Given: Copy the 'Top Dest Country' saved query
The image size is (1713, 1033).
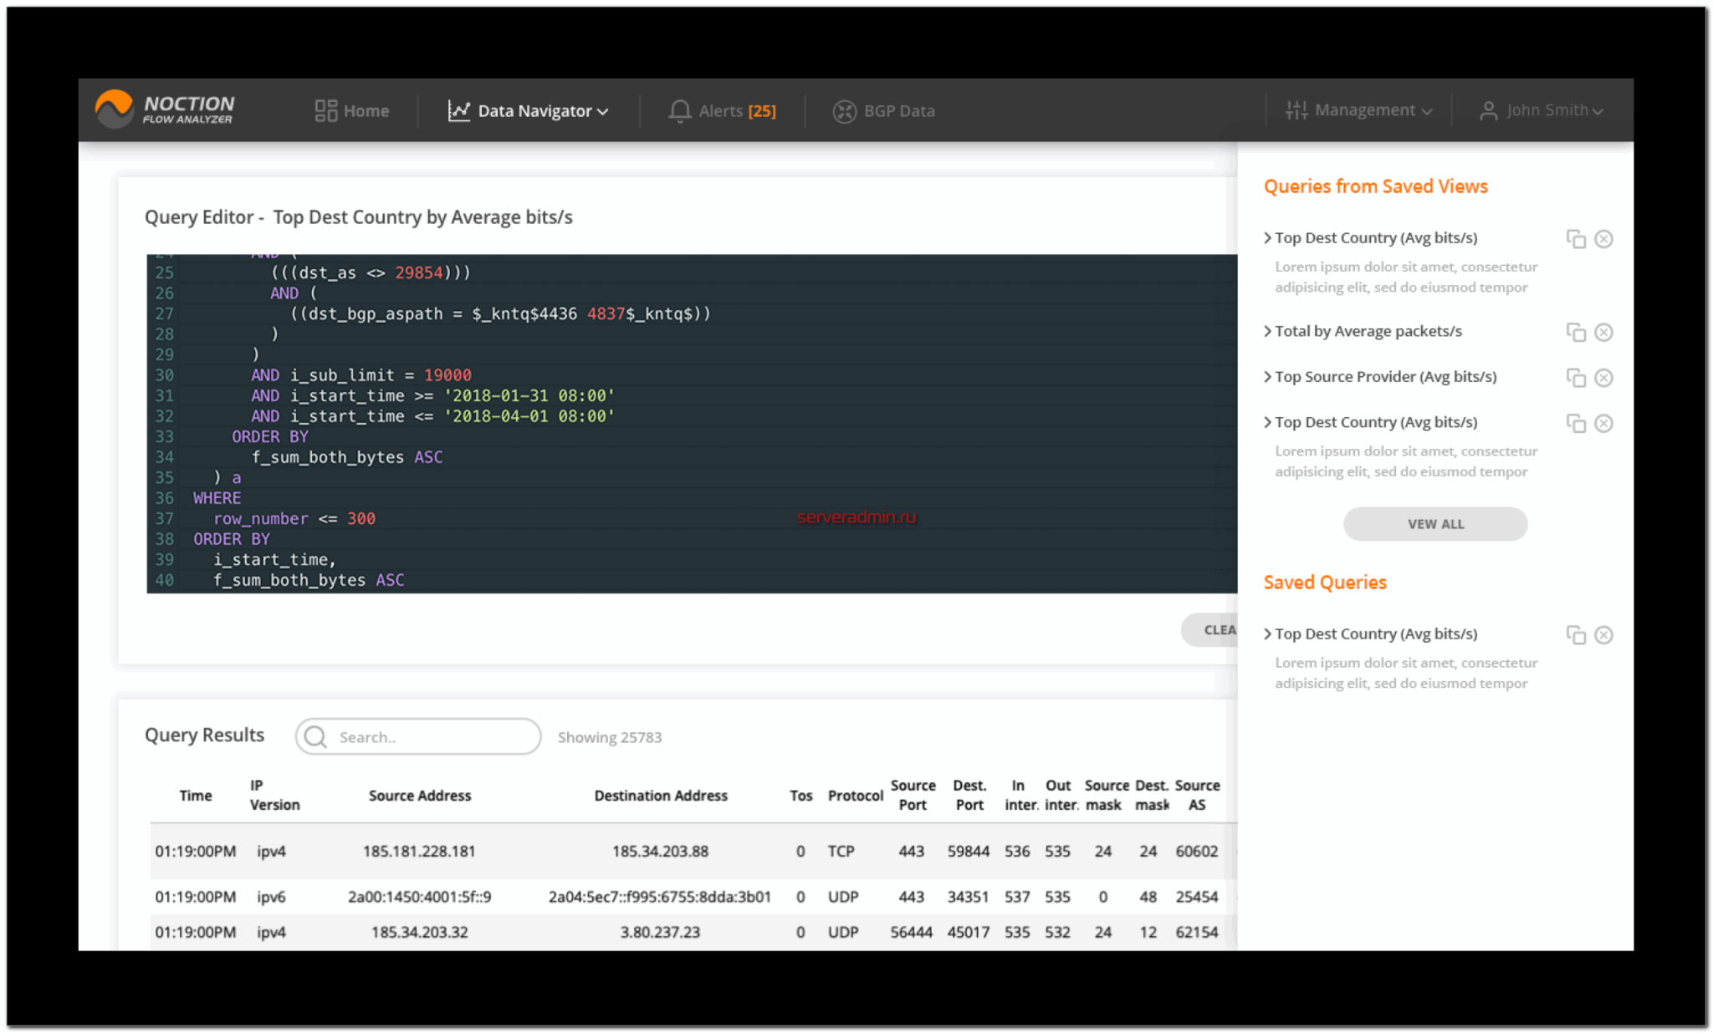Looking at the screenshot, I should 1576,635.
